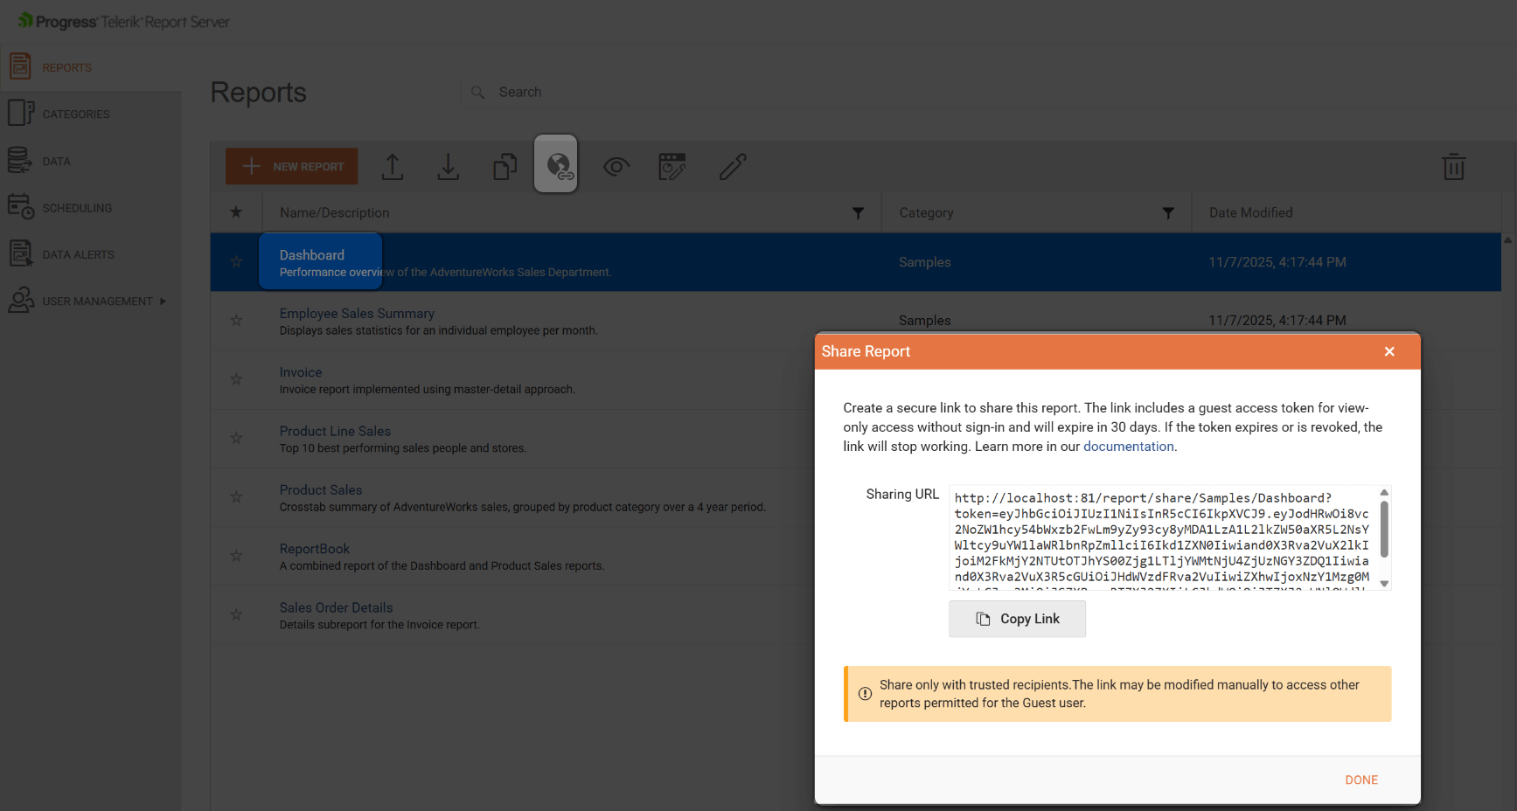
Task: Switch to the Categories section
Action: pos(76,114)
